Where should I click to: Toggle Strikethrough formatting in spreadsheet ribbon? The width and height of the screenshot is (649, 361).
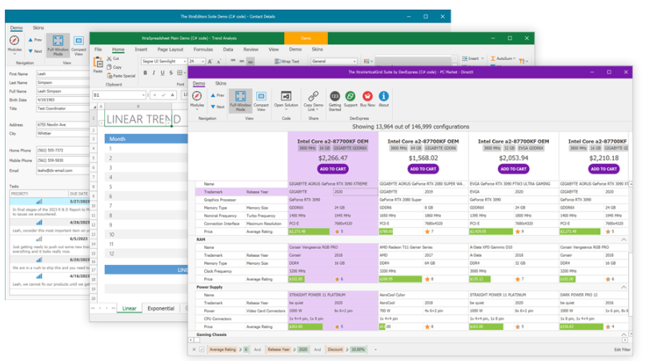171,73
